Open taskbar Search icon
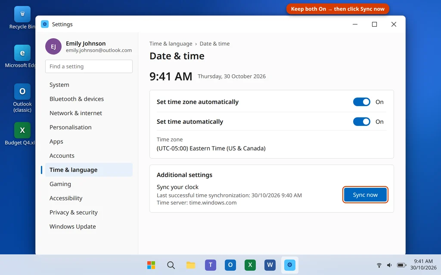 coord(171,265)
